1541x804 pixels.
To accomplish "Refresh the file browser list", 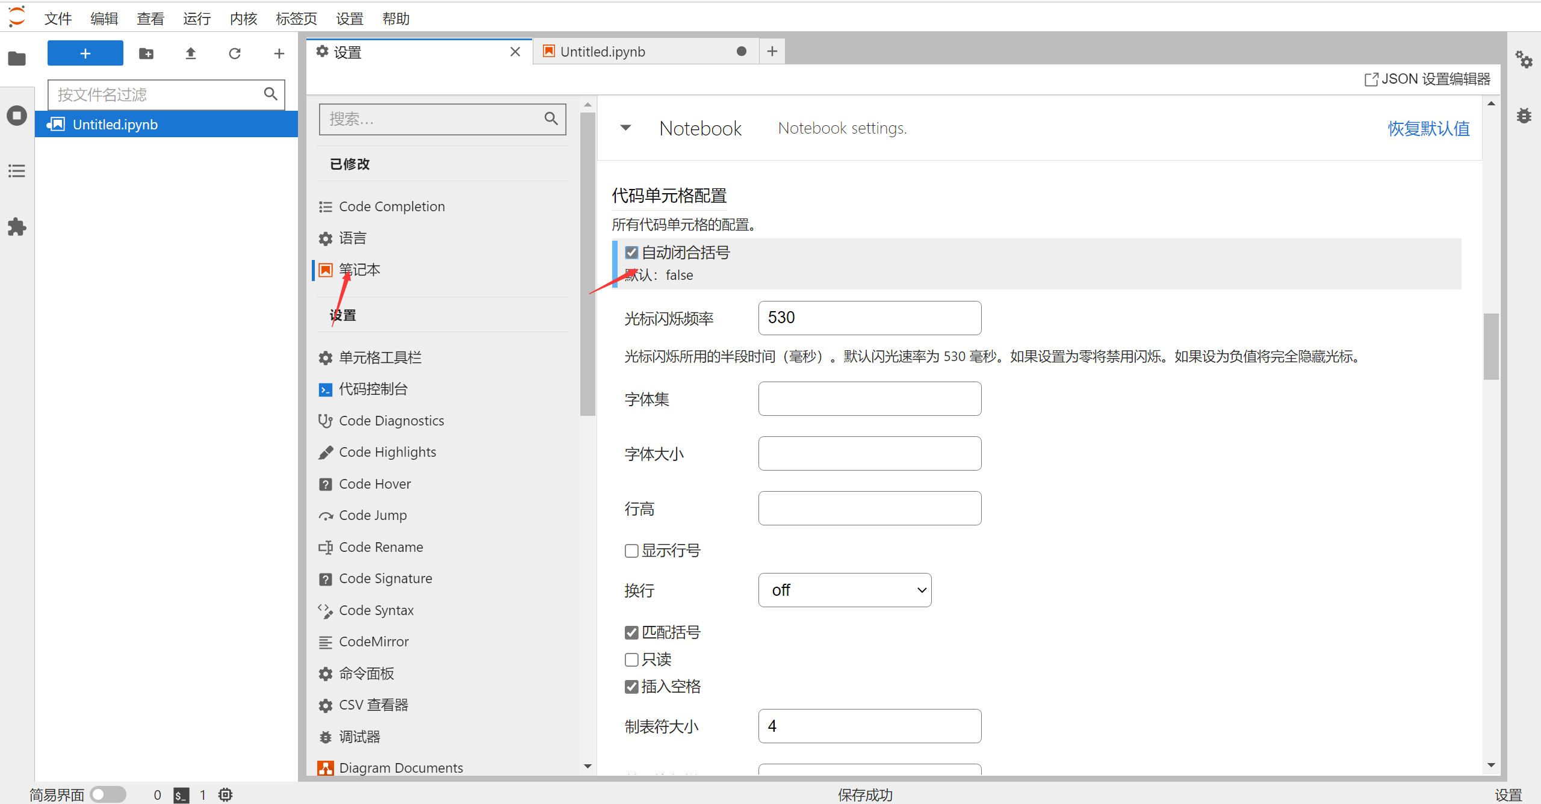I will tap(235, 54).
